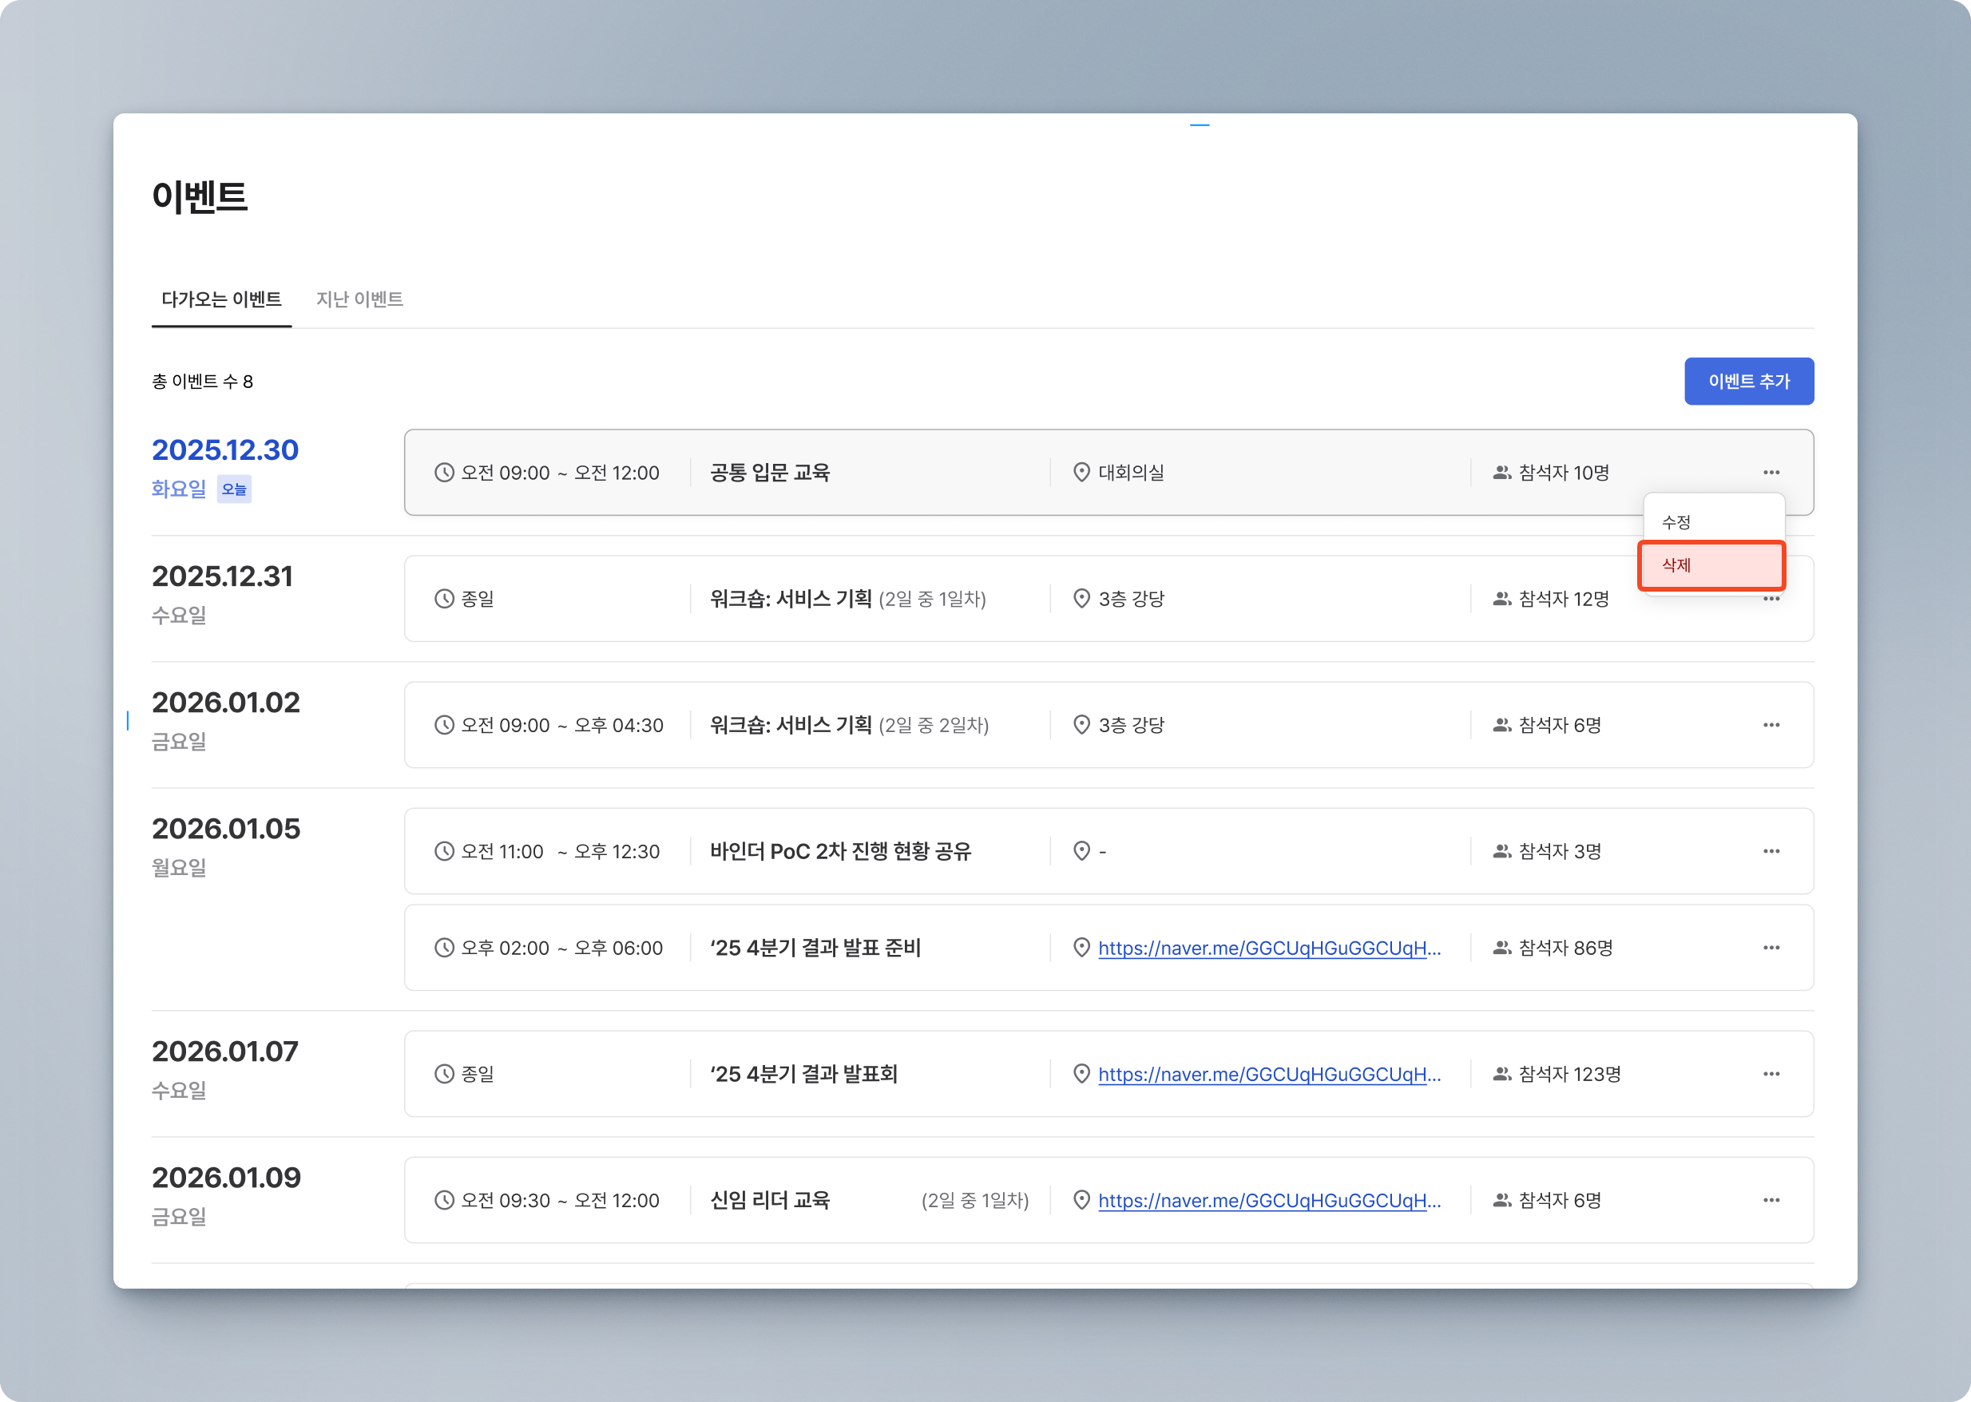
Task: Select 다가오는 이벤트 tab
Action: 221,299
